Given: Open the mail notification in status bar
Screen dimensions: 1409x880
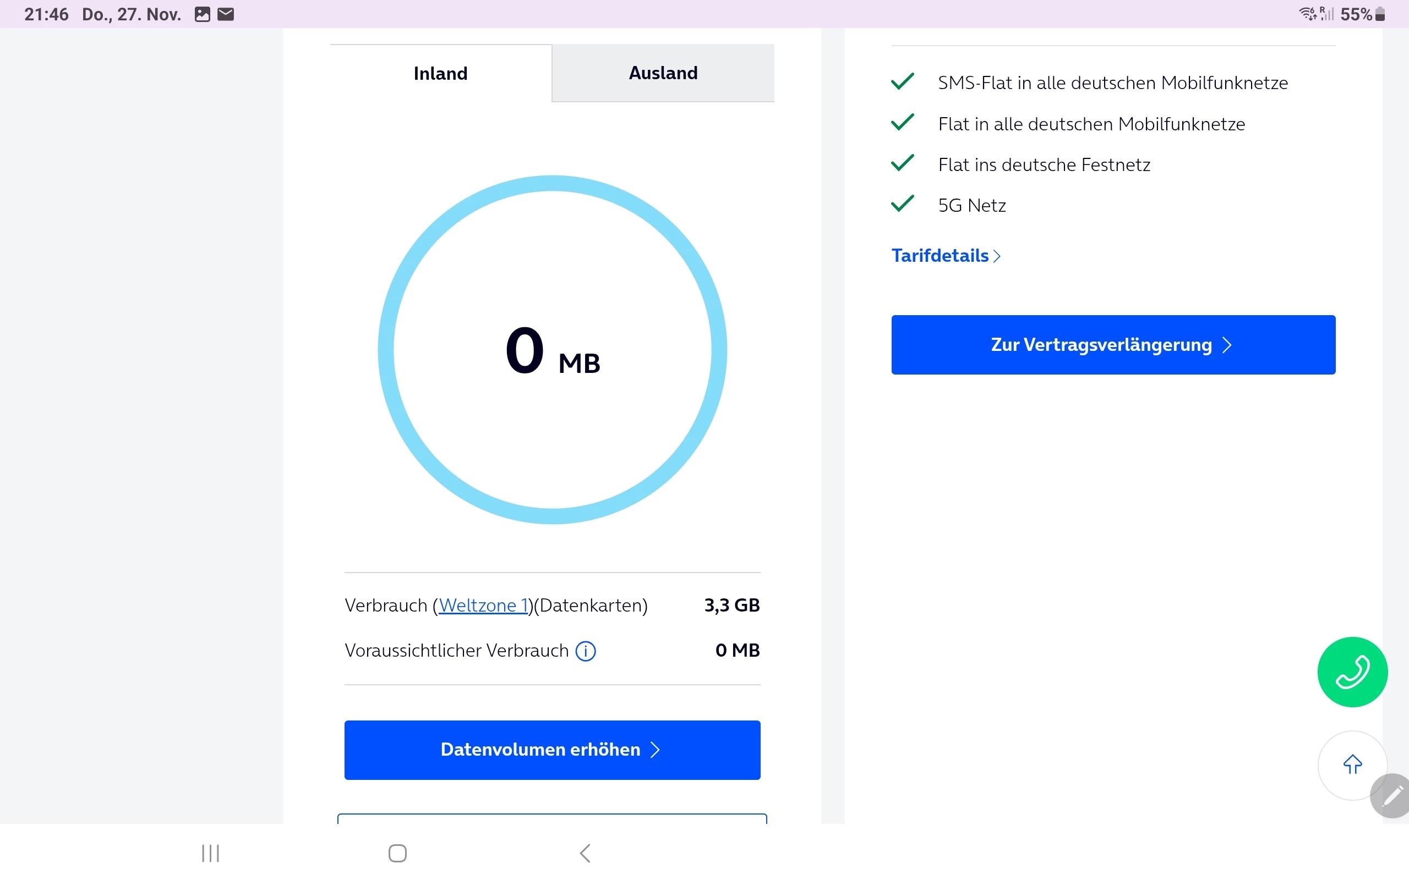Looking at the screenshot, I should (226, 14).
